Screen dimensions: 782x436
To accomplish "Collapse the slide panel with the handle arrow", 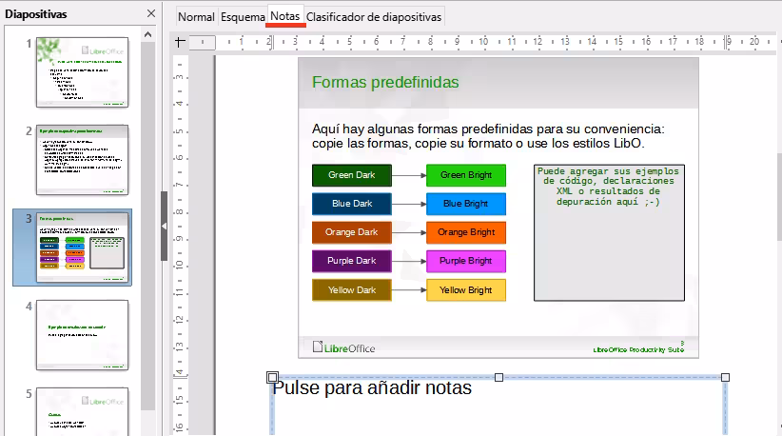I will coord(164,226).
